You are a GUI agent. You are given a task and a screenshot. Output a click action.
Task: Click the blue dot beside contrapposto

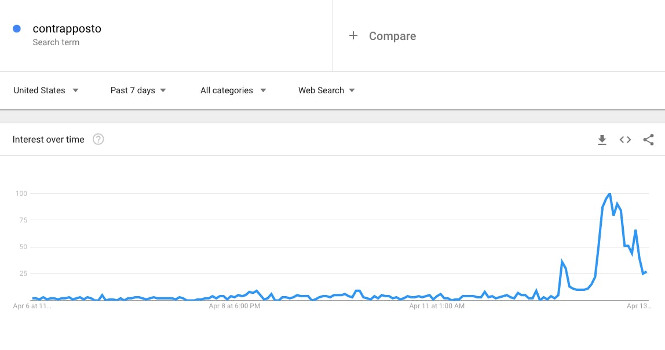(x=17, y=28)
